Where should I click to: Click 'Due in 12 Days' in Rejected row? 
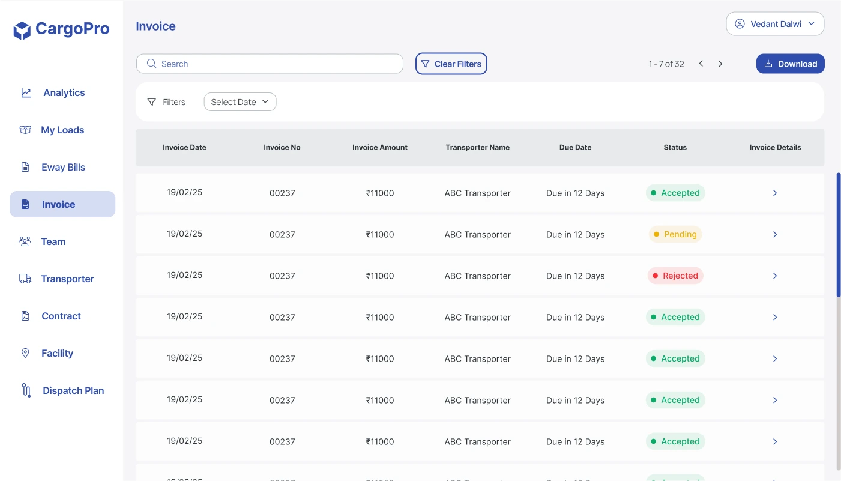(x=576, y=276)
